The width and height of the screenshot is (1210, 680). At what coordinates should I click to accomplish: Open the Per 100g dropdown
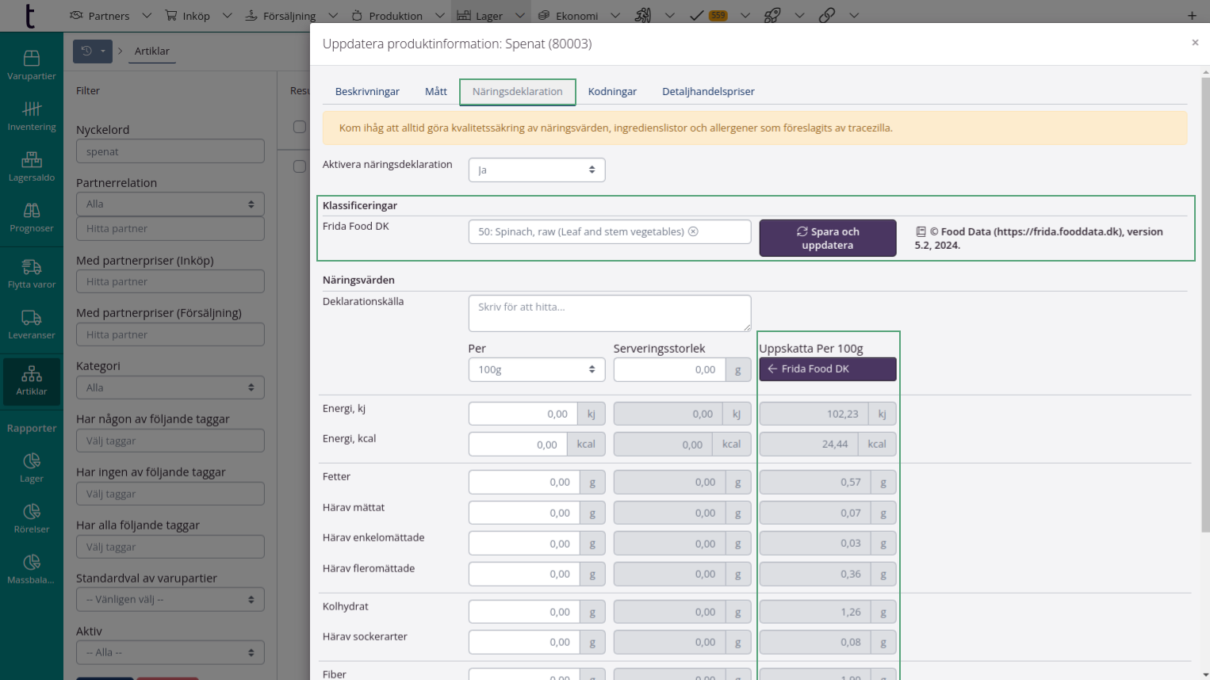tap(537, 370)
